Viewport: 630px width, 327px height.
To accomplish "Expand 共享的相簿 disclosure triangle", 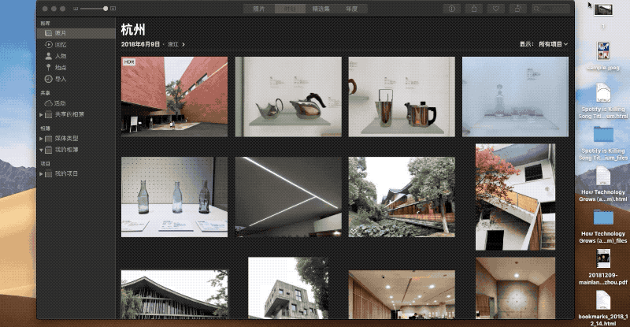I will [x=41, y=114].
